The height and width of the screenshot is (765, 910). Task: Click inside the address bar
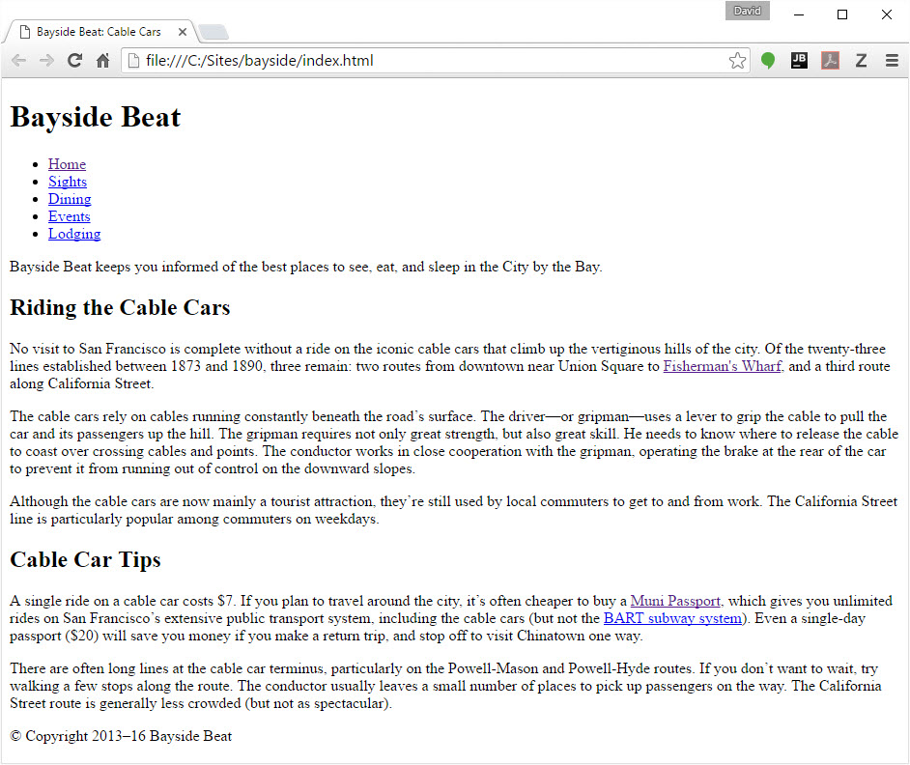(x=386, y=60)
